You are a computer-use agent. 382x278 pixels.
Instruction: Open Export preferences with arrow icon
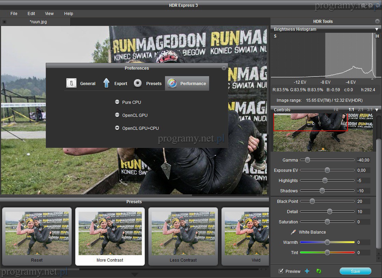coord(115,83)
